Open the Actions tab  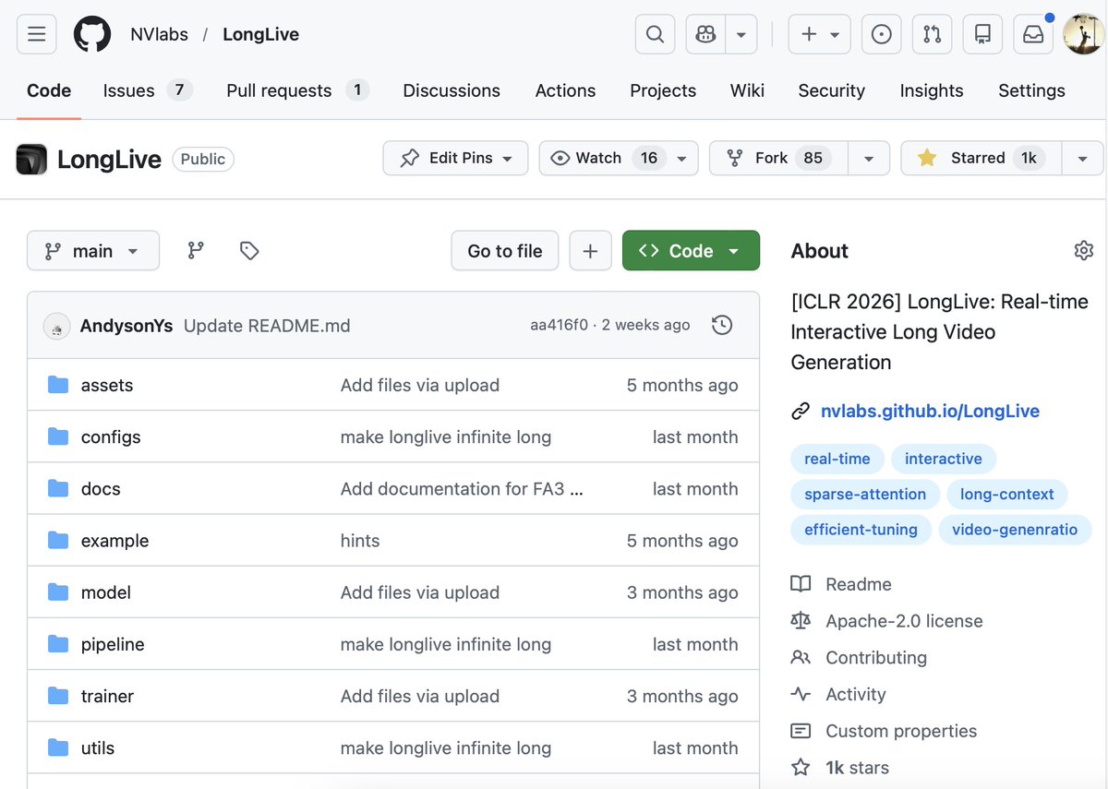tap(565, 90)
